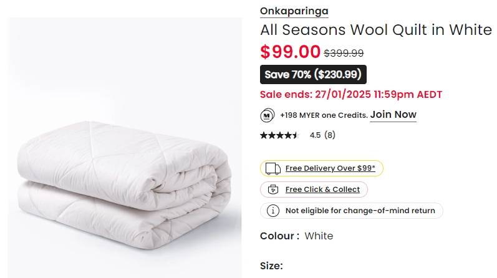The image size is (497, 278).
Task: Click the +198 MYER one Credits text
Action: [x=324, y=115]
